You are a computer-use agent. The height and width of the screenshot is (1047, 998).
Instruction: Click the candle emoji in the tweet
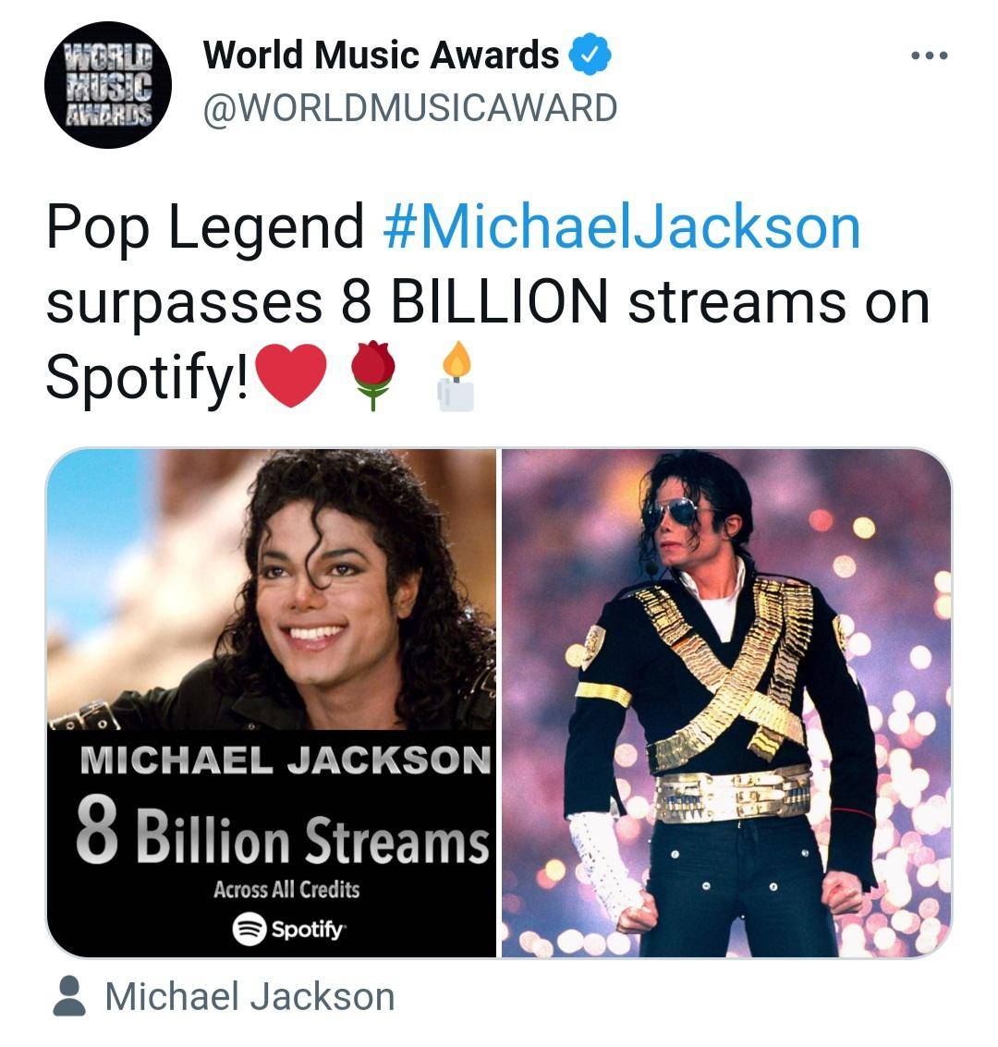coord(456,375)
